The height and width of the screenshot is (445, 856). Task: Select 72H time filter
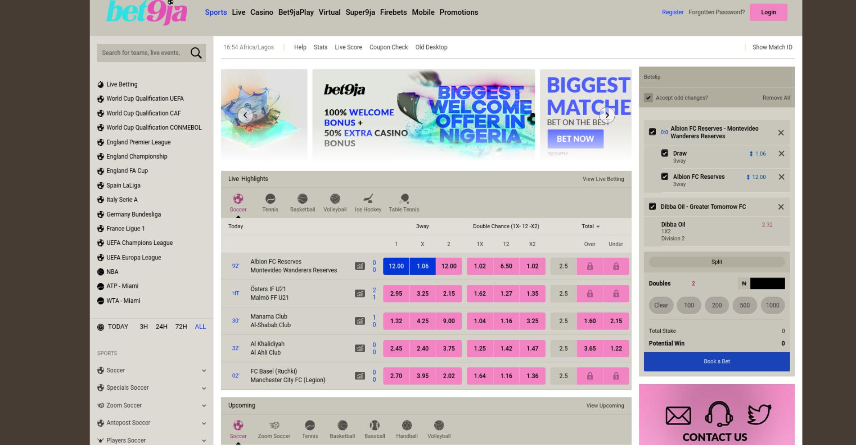point(181,327)
